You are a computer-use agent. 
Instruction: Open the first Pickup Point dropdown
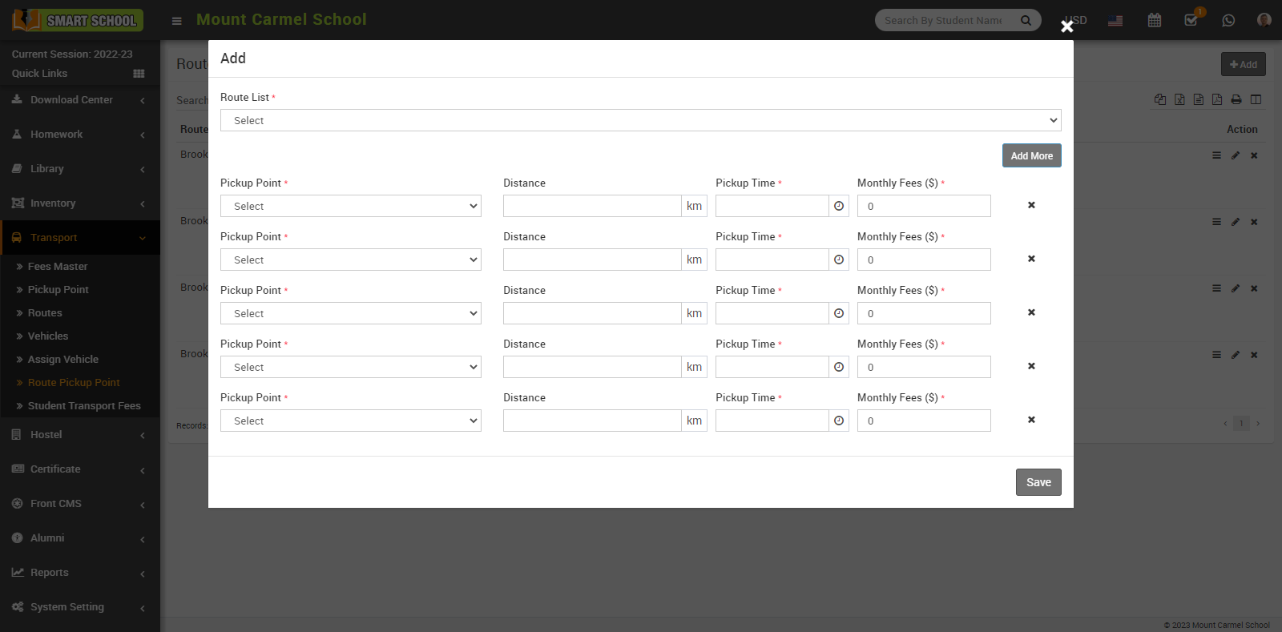pos(350,206)
